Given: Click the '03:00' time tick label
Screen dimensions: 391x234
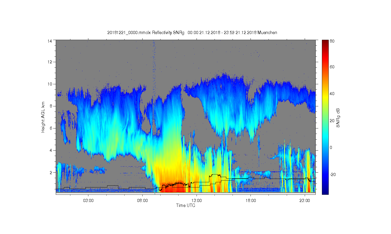Looking at the screenshot, I should 88,201.
